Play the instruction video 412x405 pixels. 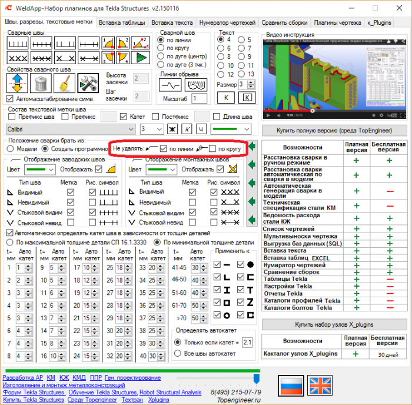click(x=268, y=115)
